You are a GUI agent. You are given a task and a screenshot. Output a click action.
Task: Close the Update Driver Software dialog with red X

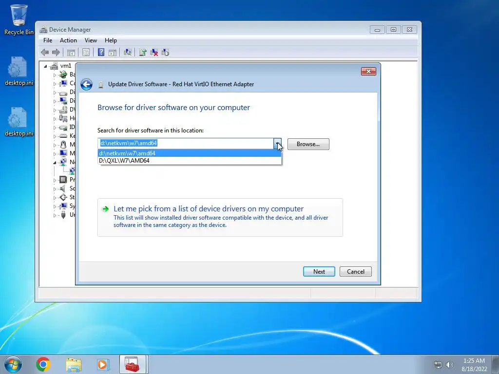pyautogui.click(x=368, y=71)
